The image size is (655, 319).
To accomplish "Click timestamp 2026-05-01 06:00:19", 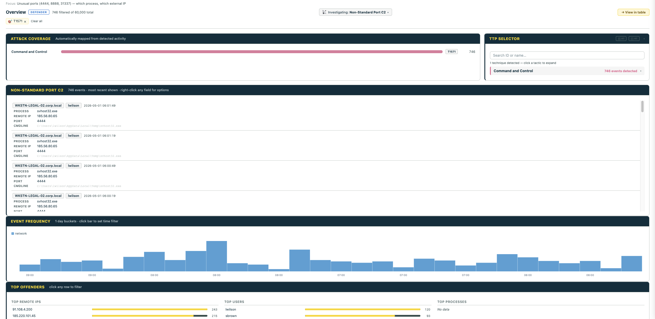I will 100,196.
